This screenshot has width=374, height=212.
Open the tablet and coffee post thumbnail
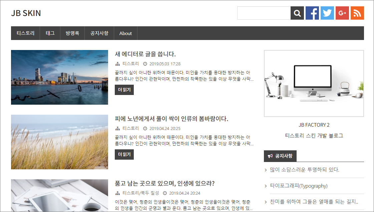click(x=60, y=196)
